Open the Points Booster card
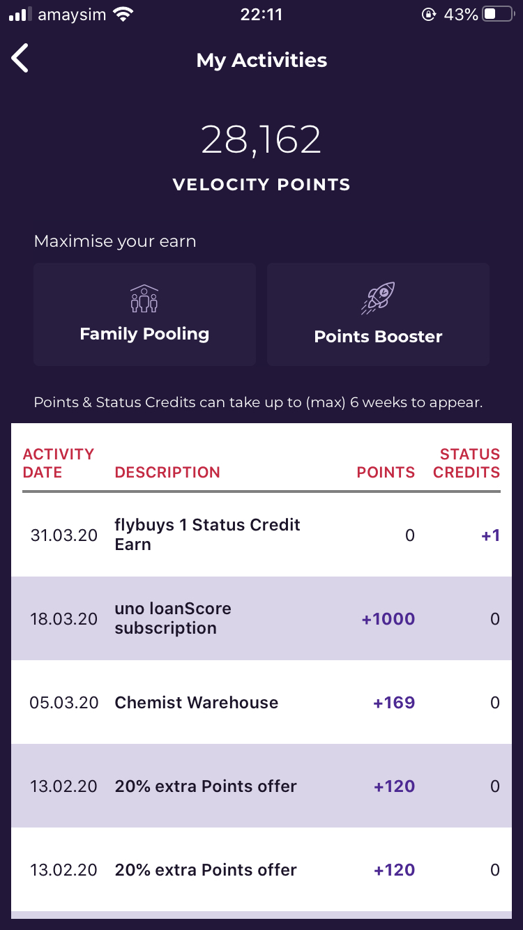Viewport: 523px width, 930px height. tap(378, 314)
